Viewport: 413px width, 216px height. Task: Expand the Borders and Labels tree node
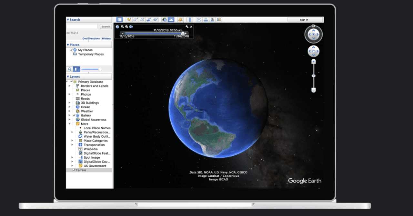tap(69, 86)
